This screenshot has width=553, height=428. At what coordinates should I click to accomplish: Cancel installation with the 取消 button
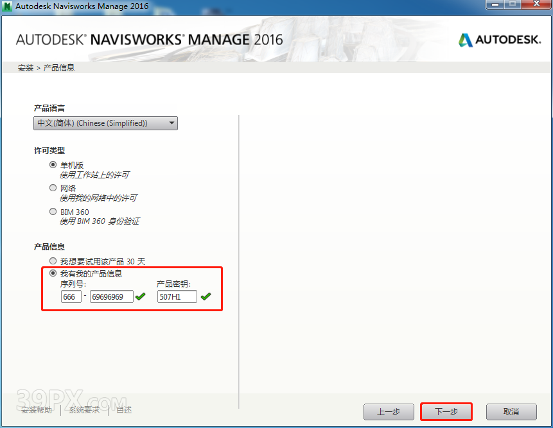(x=511, y=411)
